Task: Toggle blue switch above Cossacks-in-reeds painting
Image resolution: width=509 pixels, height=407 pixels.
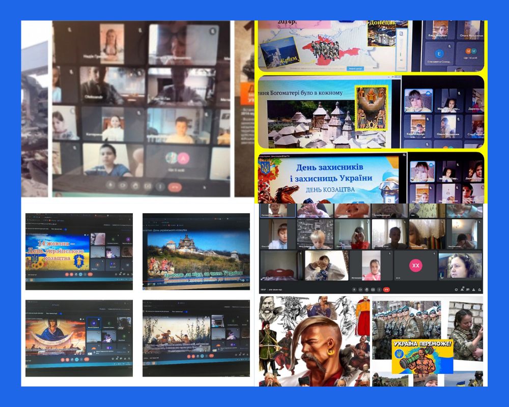Action: coord(185,311)
